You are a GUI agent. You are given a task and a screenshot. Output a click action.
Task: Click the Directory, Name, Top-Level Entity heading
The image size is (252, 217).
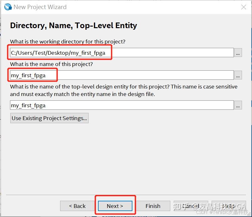click(74, 26)
